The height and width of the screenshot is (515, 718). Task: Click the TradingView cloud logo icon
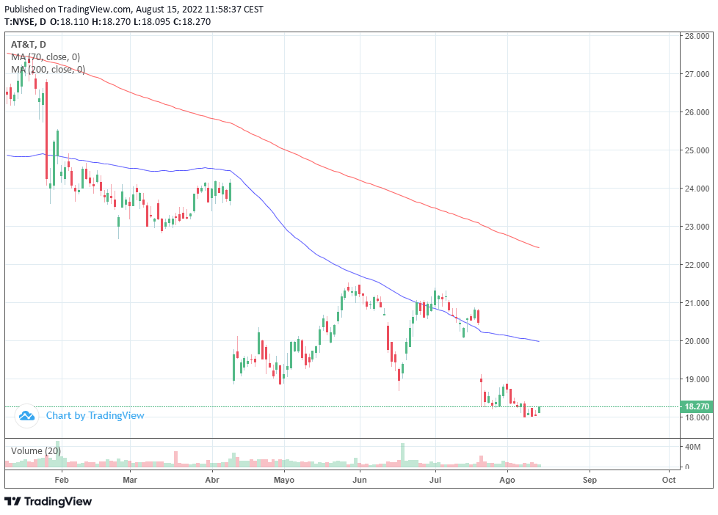(x=26, y=416)
